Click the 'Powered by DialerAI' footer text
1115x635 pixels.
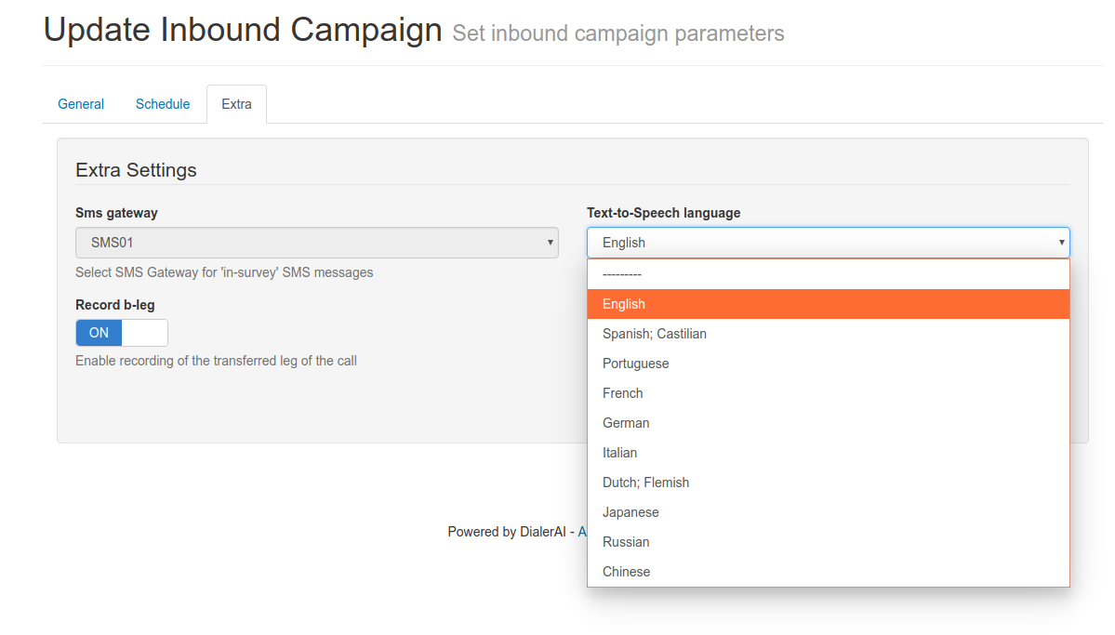coord(506,532)
